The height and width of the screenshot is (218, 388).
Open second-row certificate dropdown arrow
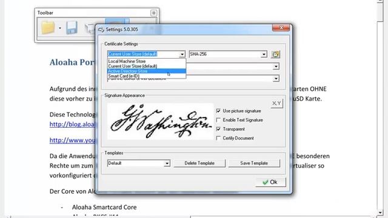tap(276, 66)
